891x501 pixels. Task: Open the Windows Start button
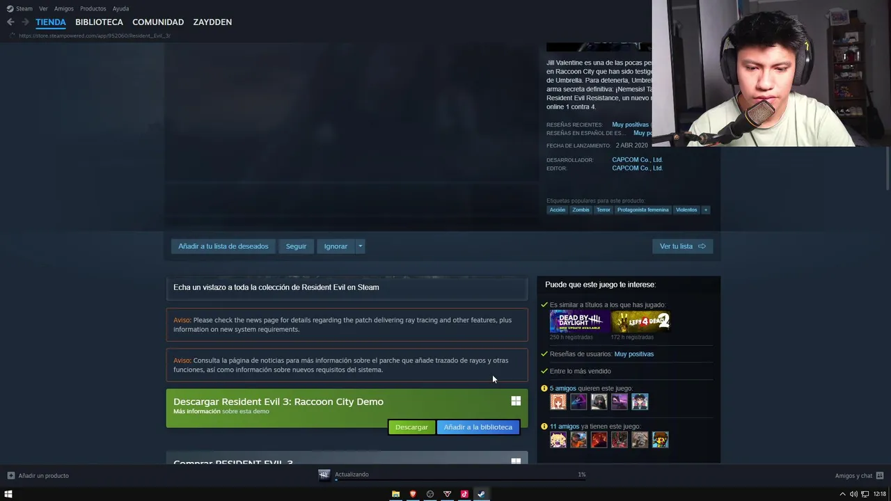(8, 494)
